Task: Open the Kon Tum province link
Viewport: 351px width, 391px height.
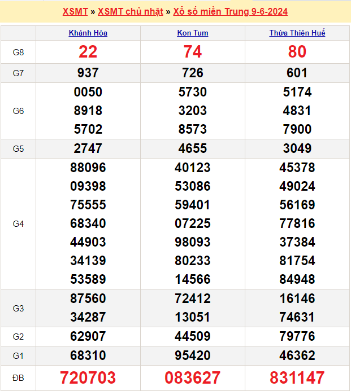Action: coord(193,33)
